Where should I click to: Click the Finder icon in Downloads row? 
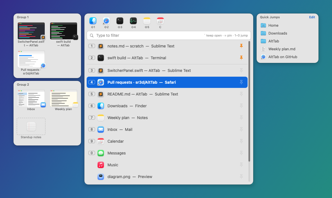pyautogui.click(x=101, y=106)
